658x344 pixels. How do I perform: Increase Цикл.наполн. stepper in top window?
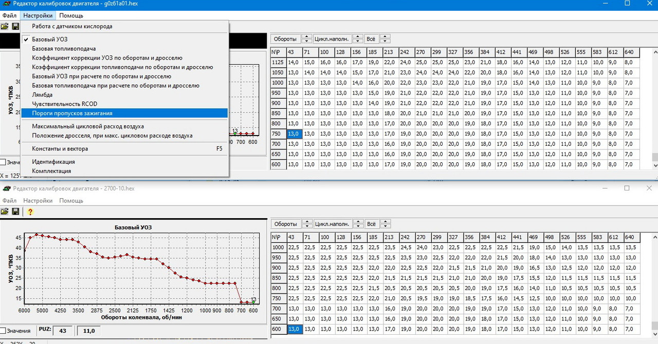[357, 37]
